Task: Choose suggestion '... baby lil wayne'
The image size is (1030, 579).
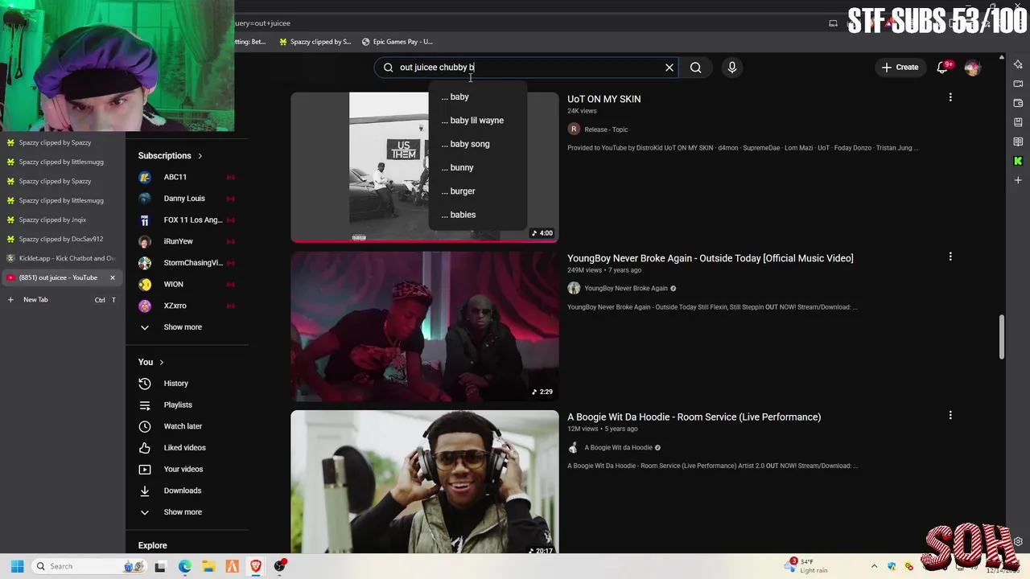Action: [477, 121]
